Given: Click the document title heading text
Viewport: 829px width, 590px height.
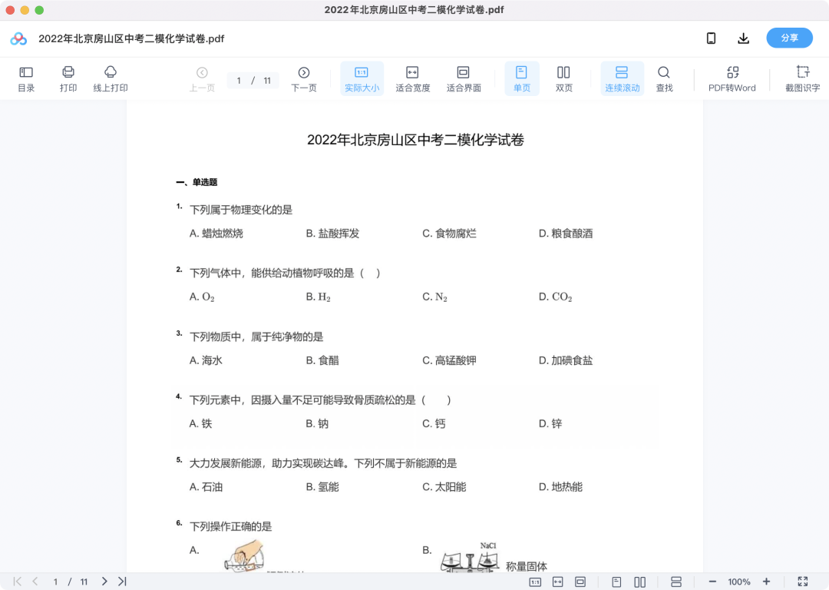Looking at the screenshot, I should coord(415,140).
